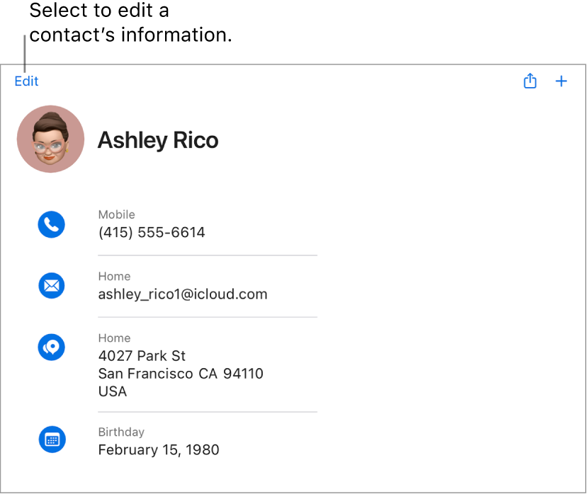Select the Home label above the address
This screenshot has width=588, height=494.
114,338
